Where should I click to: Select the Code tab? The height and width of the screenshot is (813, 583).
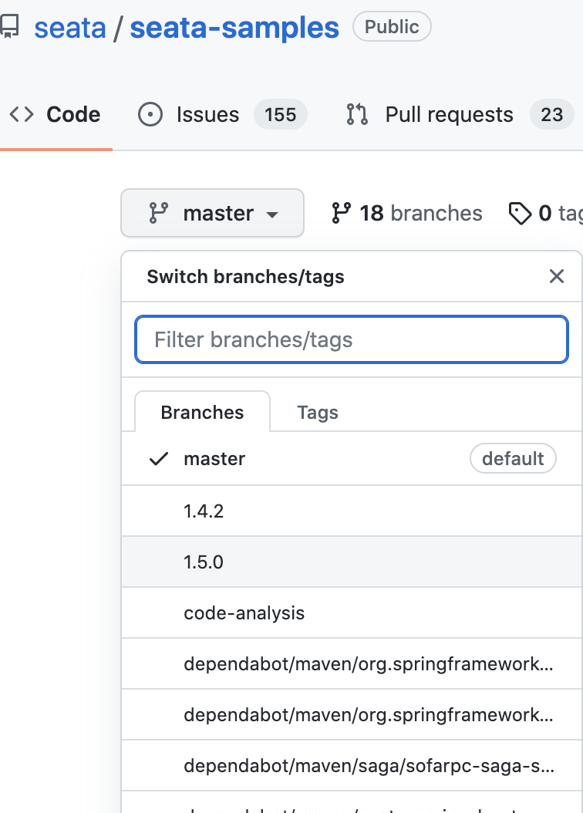55,115
